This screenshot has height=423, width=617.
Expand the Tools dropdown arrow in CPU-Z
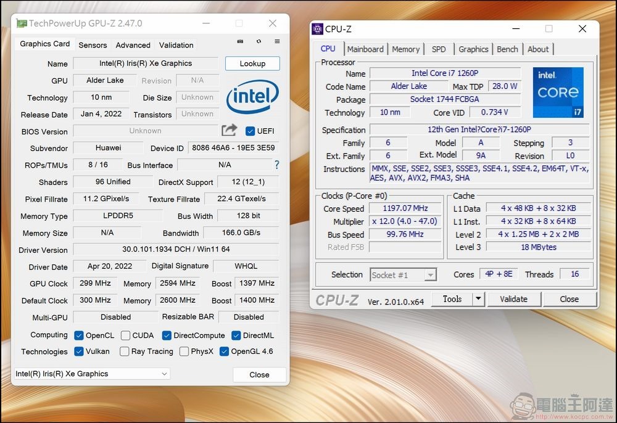coord(478,299)
